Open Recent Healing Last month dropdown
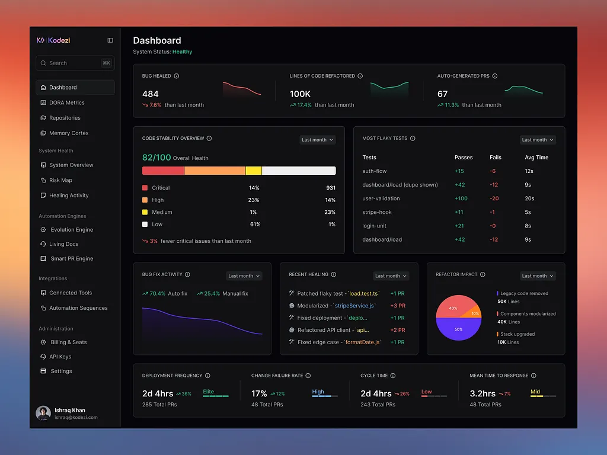This screenshot has height=455, width=607. [391, 276]
